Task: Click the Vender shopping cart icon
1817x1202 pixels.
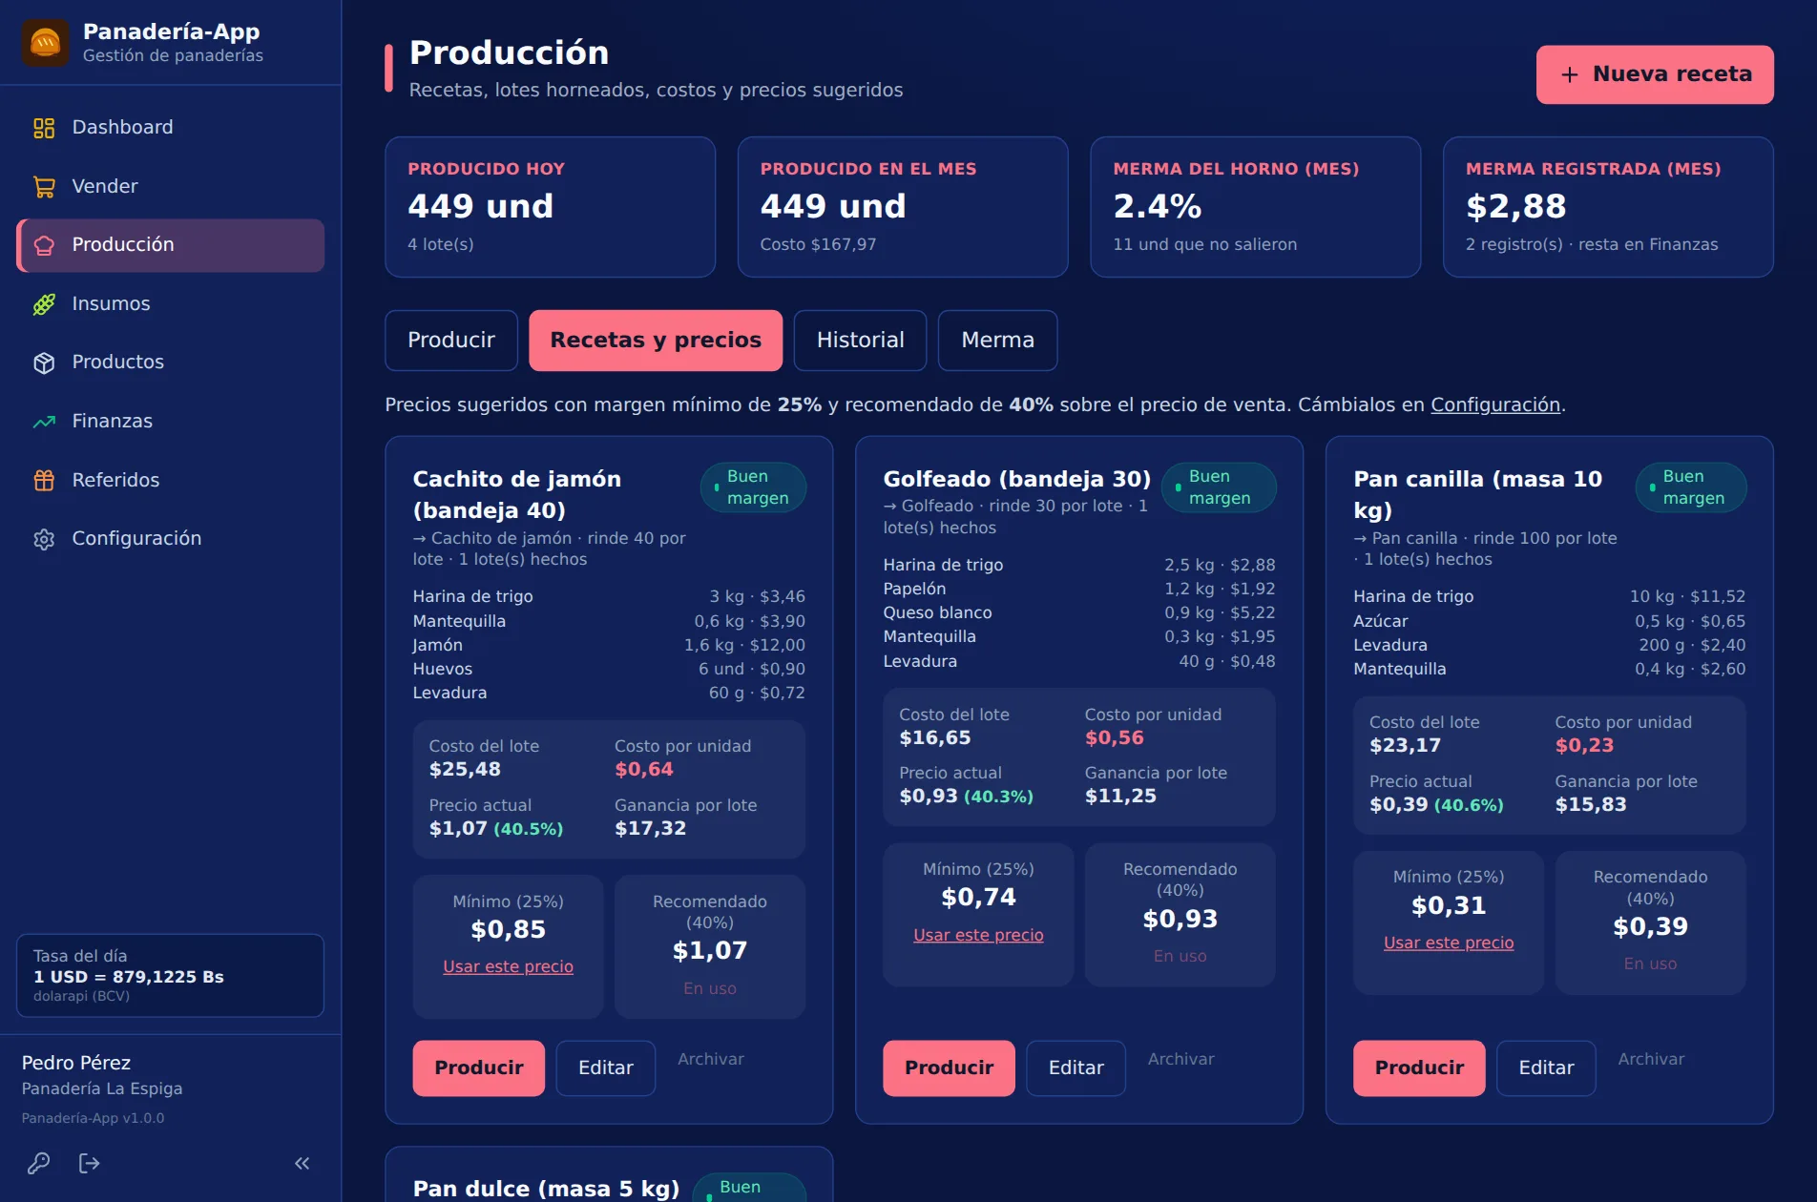Action: pyautogui.click(x=44, y=187)
